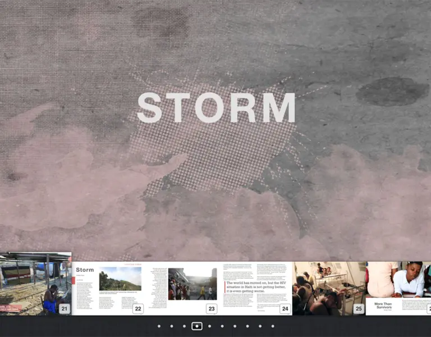Jump to the seventh section dot
This screenshot has width=431, height=337.
[x=235, y=326]
